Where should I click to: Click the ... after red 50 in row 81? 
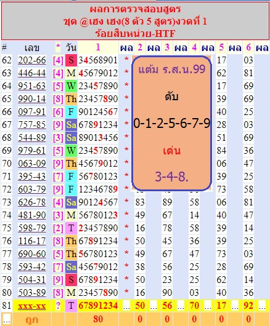153,306
